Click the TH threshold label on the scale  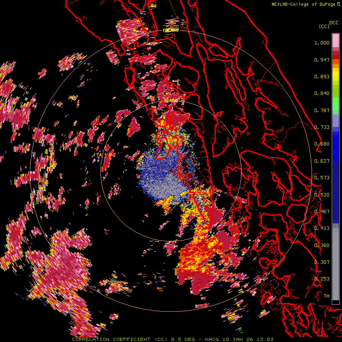(x=326, y=296)
